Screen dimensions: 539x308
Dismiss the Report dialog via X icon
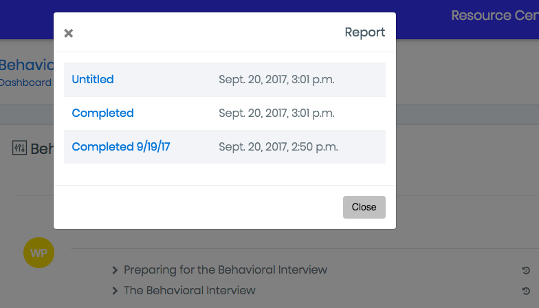69,33
